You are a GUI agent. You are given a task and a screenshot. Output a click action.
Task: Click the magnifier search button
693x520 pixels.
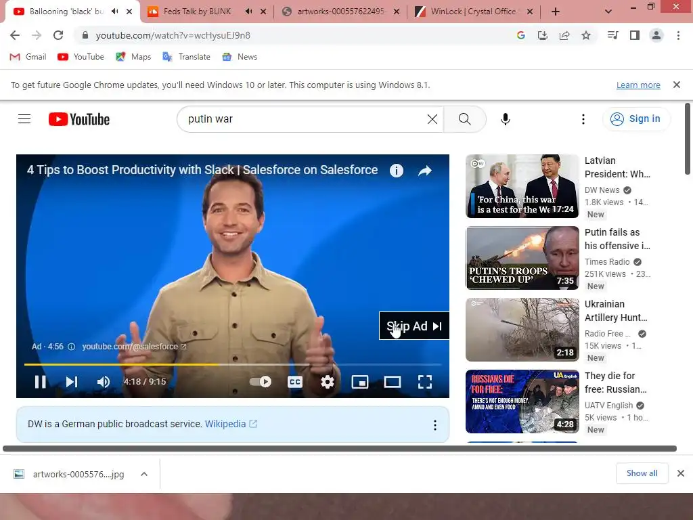tap(464, 119)
